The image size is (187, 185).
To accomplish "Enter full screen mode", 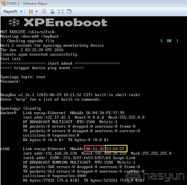I will click(61, 12).
